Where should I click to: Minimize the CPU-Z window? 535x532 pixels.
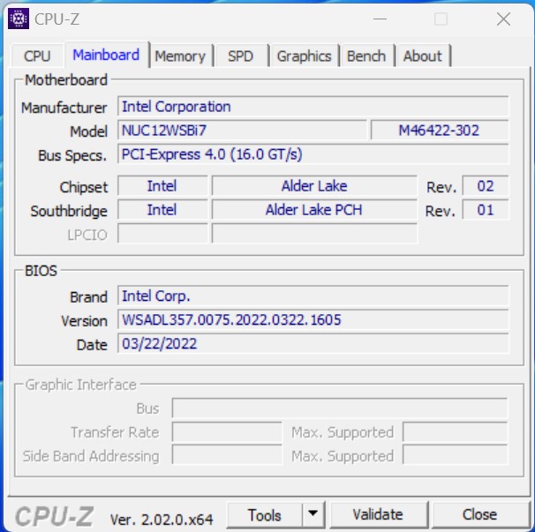[x=380, y=19]
